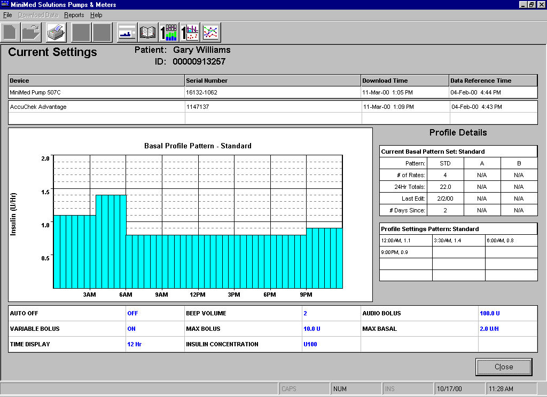Select the MiniMed Pump 507C device row
The image size is (547, 397).
tap(273, 92)
